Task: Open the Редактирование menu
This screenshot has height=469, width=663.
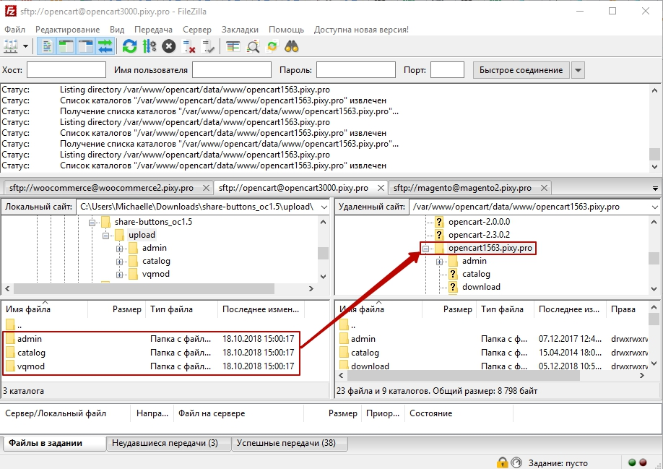Action: (x=68, y=30)
